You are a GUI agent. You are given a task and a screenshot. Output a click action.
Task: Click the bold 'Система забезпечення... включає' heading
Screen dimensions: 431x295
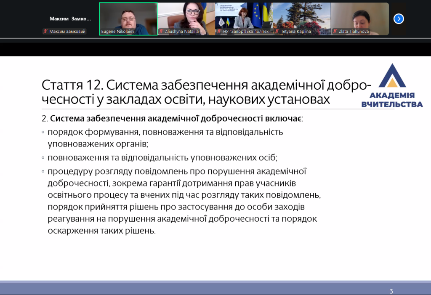tap(176, 118)
